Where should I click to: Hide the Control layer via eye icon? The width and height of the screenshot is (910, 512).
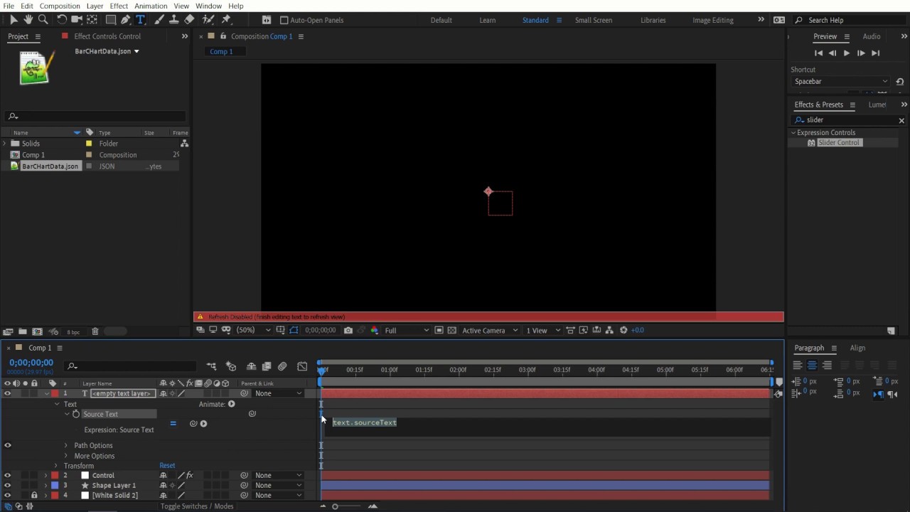point(8,475)
